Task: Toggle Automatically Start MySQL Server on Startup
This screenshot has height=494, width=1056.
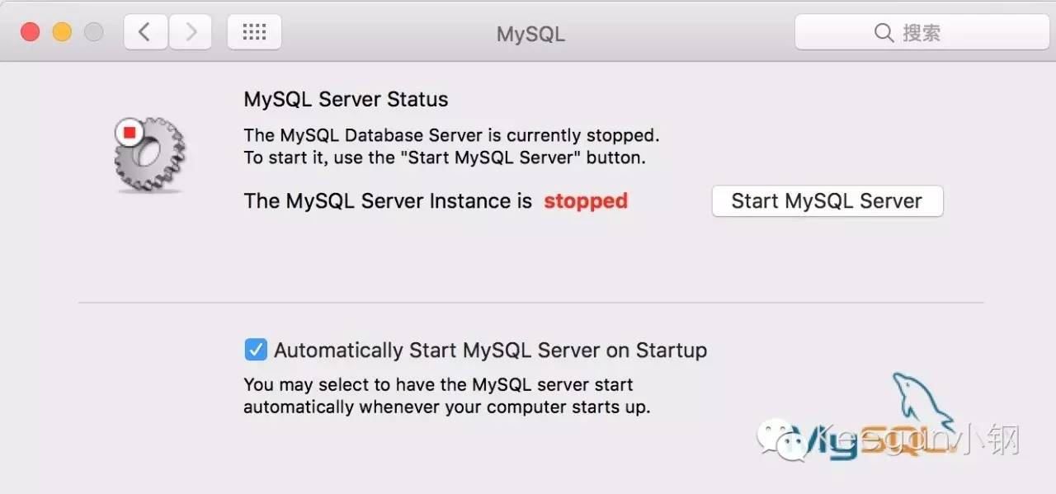Action: click(x=256, y=351)
